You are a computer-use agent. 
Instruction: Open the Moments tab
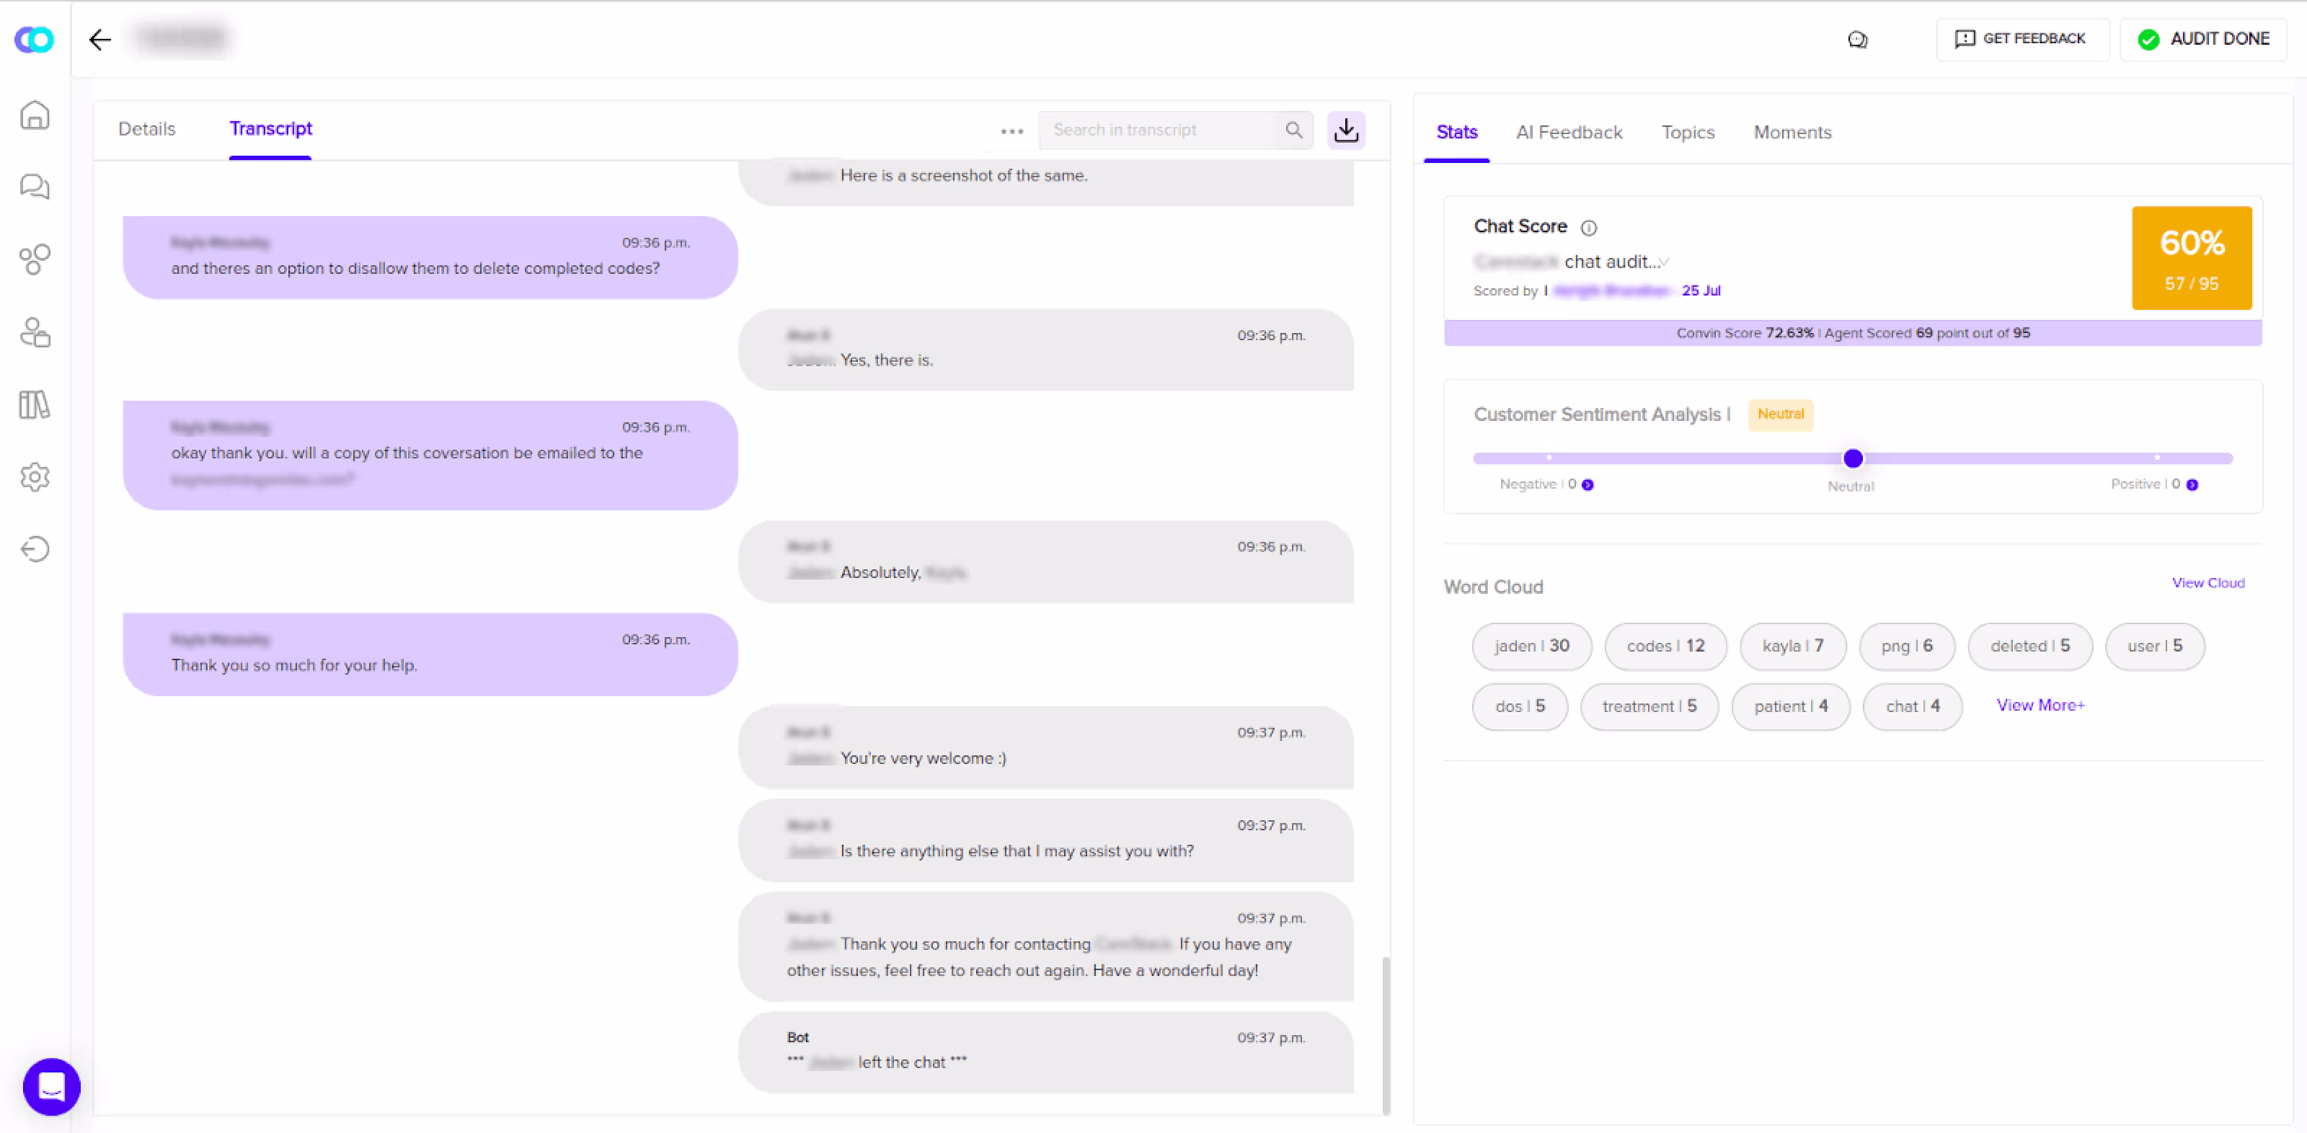coord(1792,133)
